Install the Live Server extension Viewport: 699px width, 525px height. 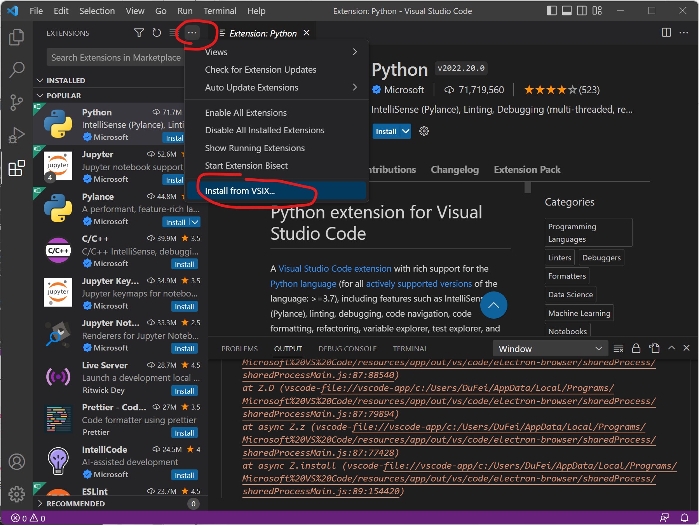(184, 391)
